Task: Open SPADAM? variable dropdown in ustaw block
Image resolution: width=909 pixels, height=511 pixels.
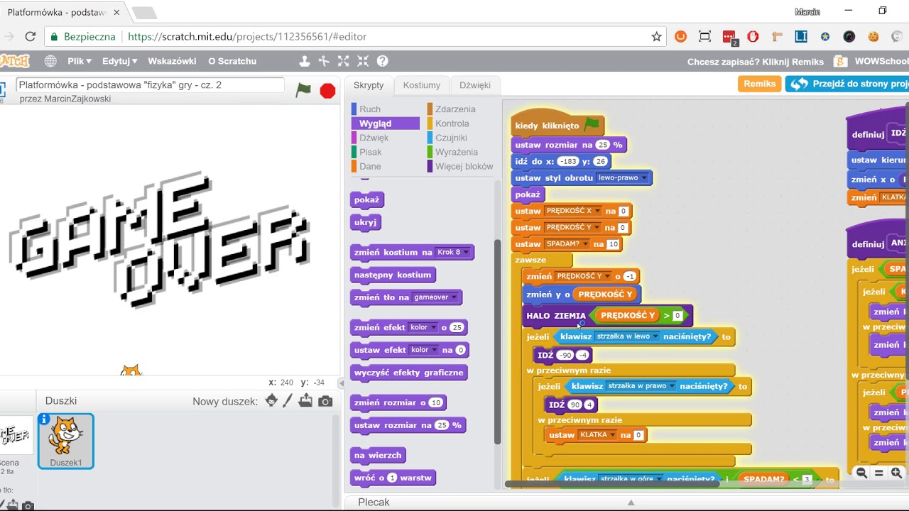Action: [567, 243]
